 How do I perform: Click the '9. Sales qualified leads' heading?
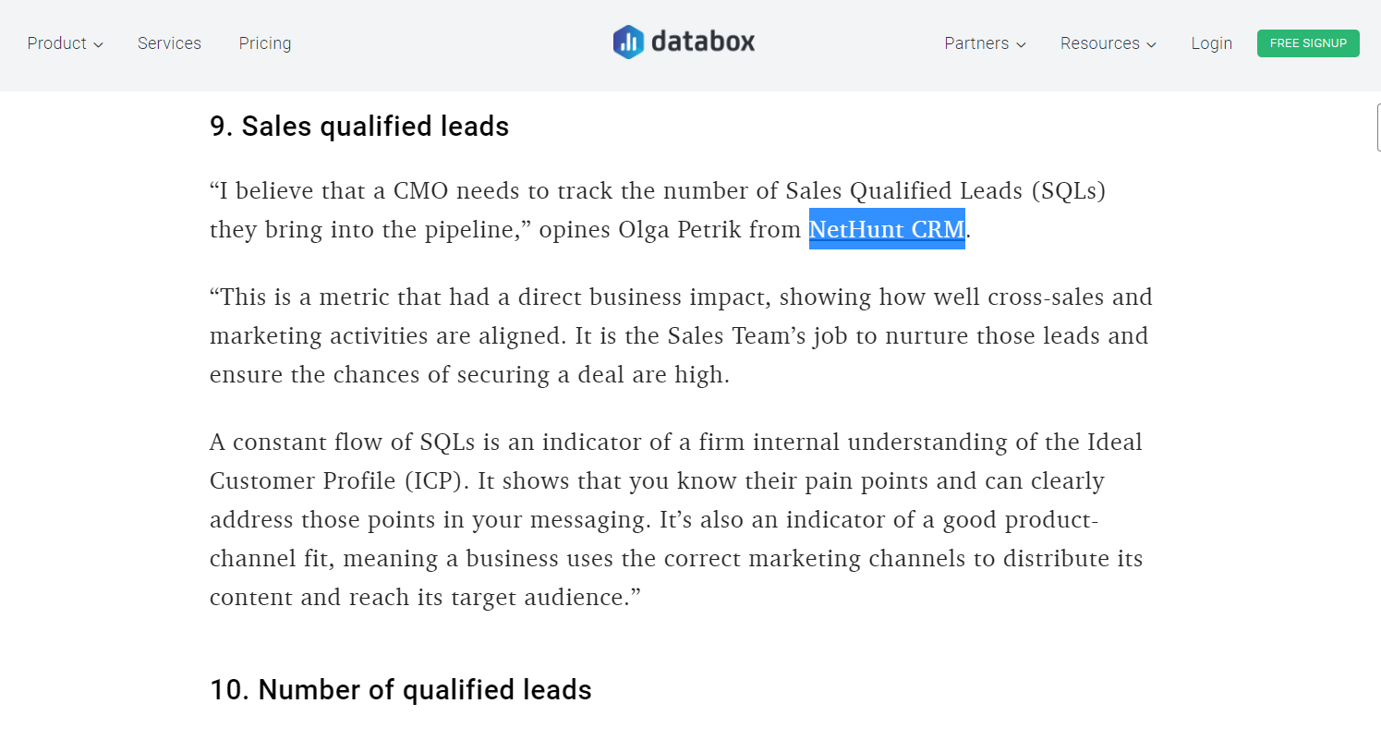pos(359,127)
